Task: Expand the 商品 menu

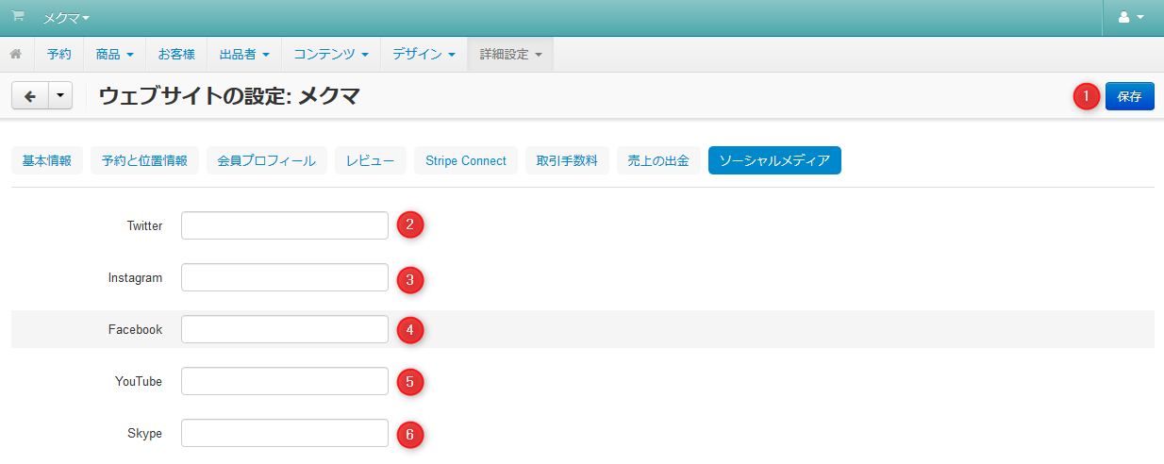Action: click(114, 55)
